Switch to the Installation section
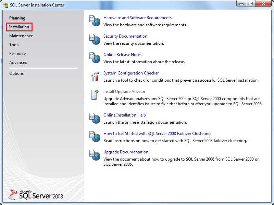274x205 pixels. (x=19, y=27)
